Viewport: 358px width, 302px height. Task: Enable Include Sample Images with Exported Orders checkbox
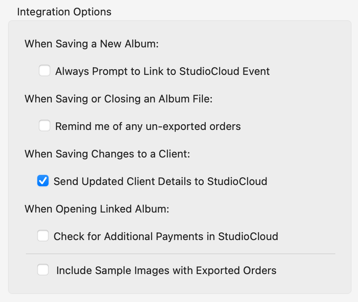click(x=43, y=270)
